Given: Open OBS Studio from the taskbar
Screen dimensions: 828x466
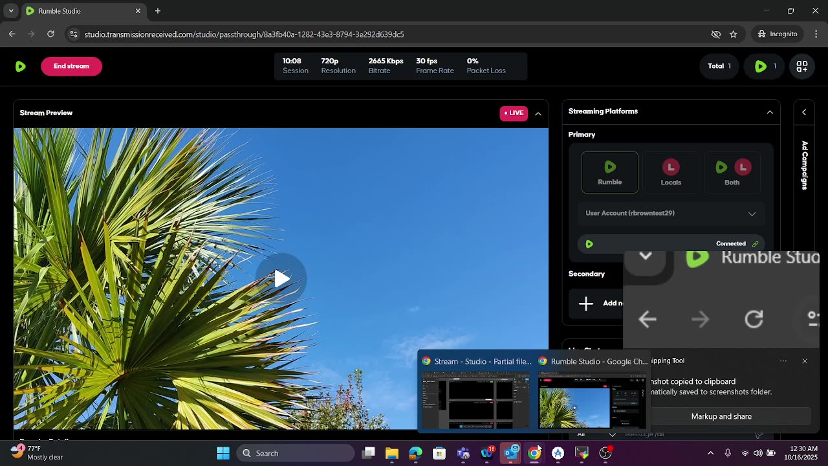Looking at the screenshot, I should (x=605, y=453).
